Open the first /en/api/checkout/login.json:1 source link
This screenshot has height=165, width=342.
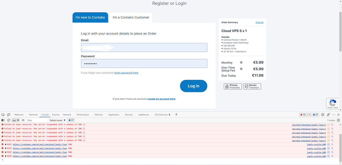tap(309, 125)
